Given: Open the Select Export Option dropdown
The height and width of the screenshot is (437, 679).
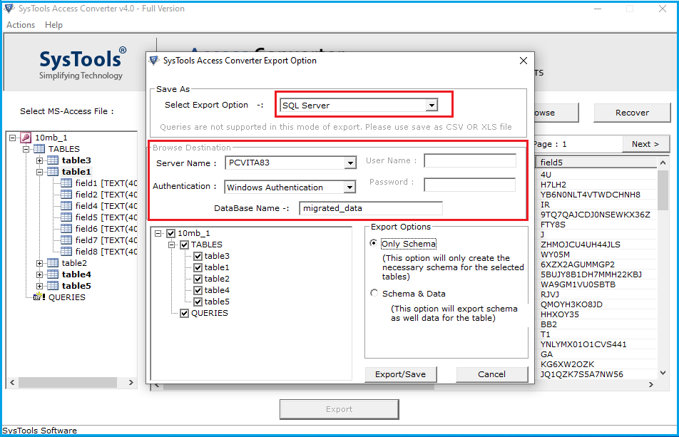Looking at the screenshot, I should (431, 106).
